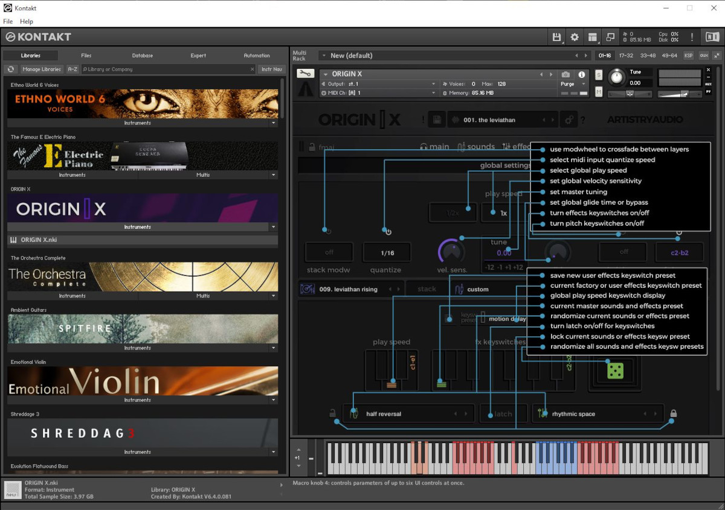Adjust the instrument Tune knob
Image resolution: width=725 pixels, height=510 pixels.
616,77
